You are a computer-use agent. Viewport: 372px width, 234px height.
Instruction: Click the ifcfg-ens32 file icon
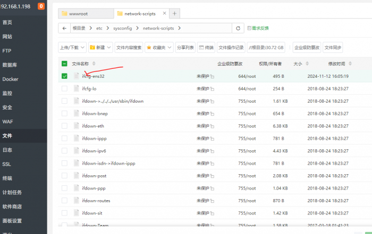77,76
